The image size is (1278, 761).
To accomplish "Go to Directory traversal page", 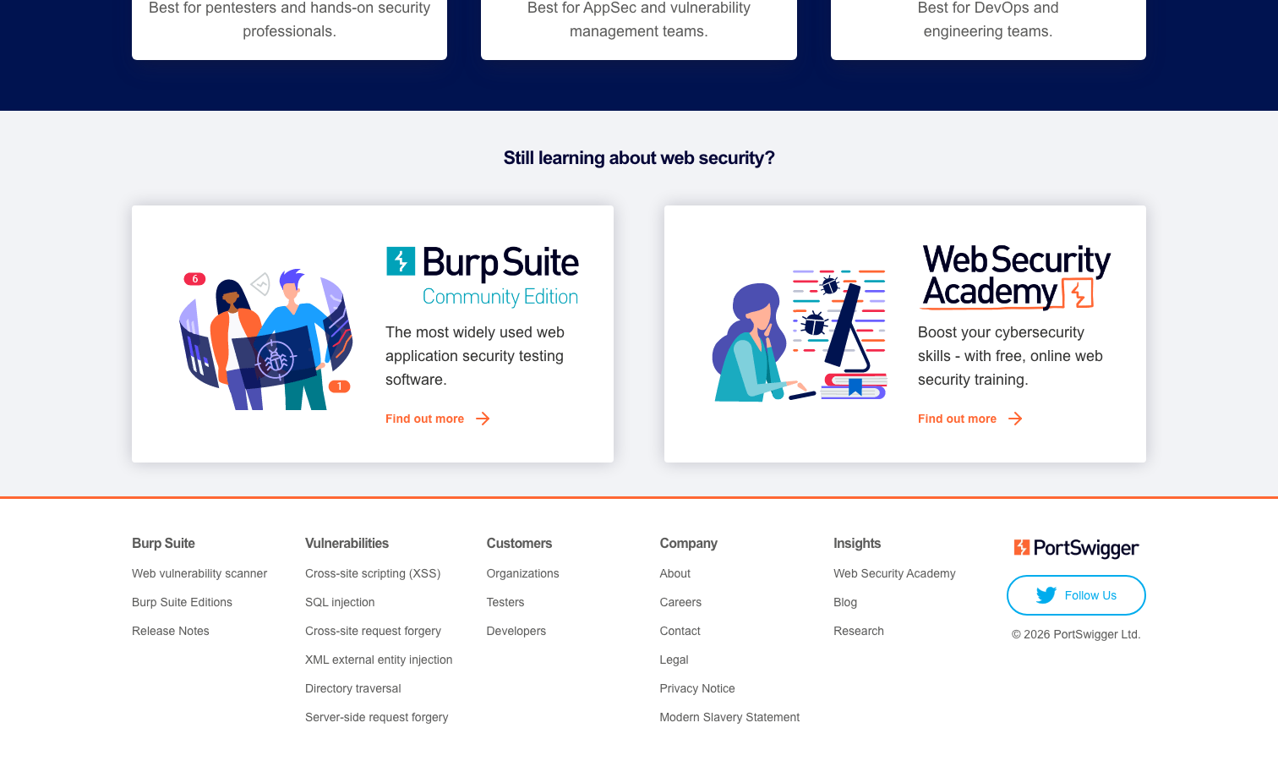I will point(353,688).
